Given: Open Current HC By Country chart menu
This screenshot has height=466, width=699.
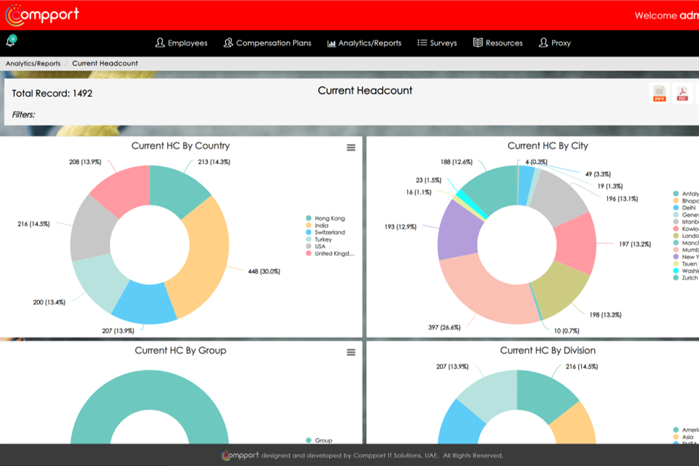Looking at the screenshot, I should tap(351, 148).
